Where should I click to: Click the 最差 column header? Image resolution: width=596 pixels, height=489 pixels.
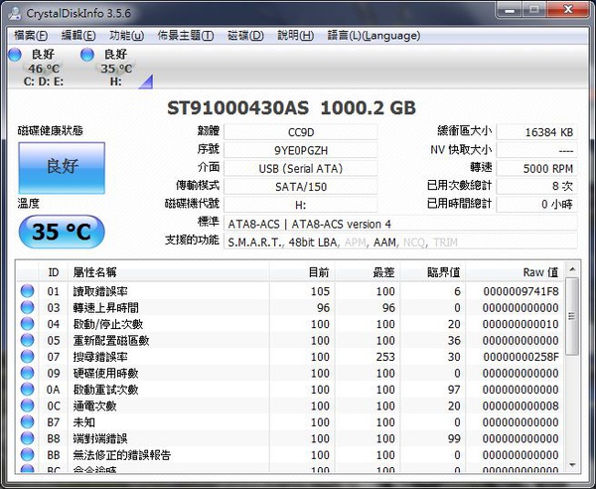pos(368,272)
